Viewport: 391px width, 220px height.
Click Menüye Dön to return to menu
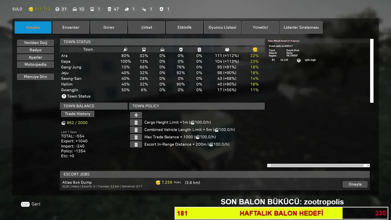point(35,77)
